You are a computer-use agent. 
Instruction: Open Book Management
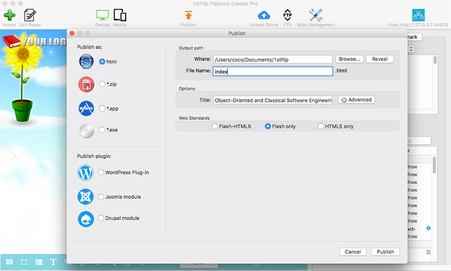pyautogui.click(x=316, y=15)
